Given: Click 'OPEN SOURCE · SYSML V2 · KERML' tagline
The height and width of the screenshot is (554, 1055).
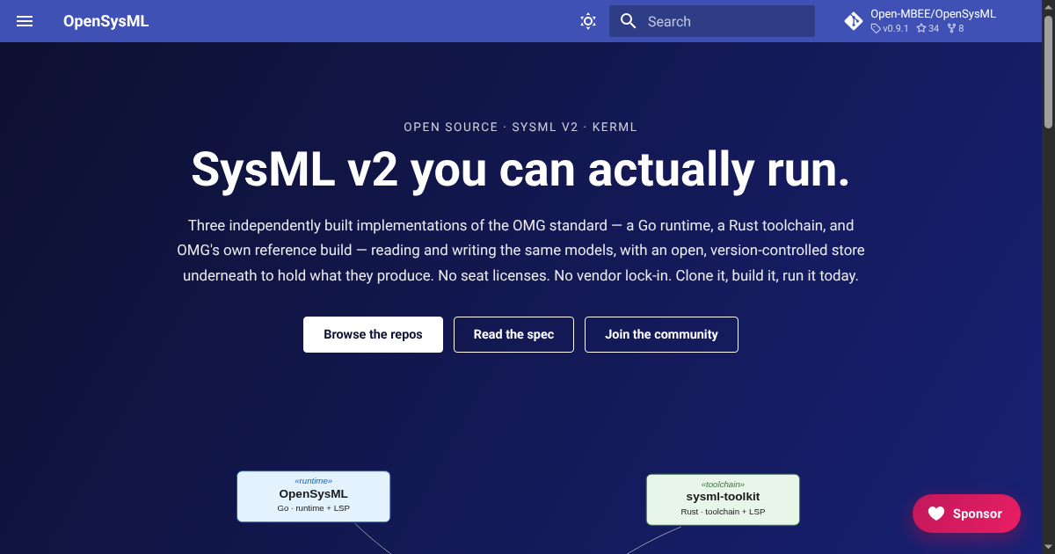Looking at the screenshot, I should [520, 127].
